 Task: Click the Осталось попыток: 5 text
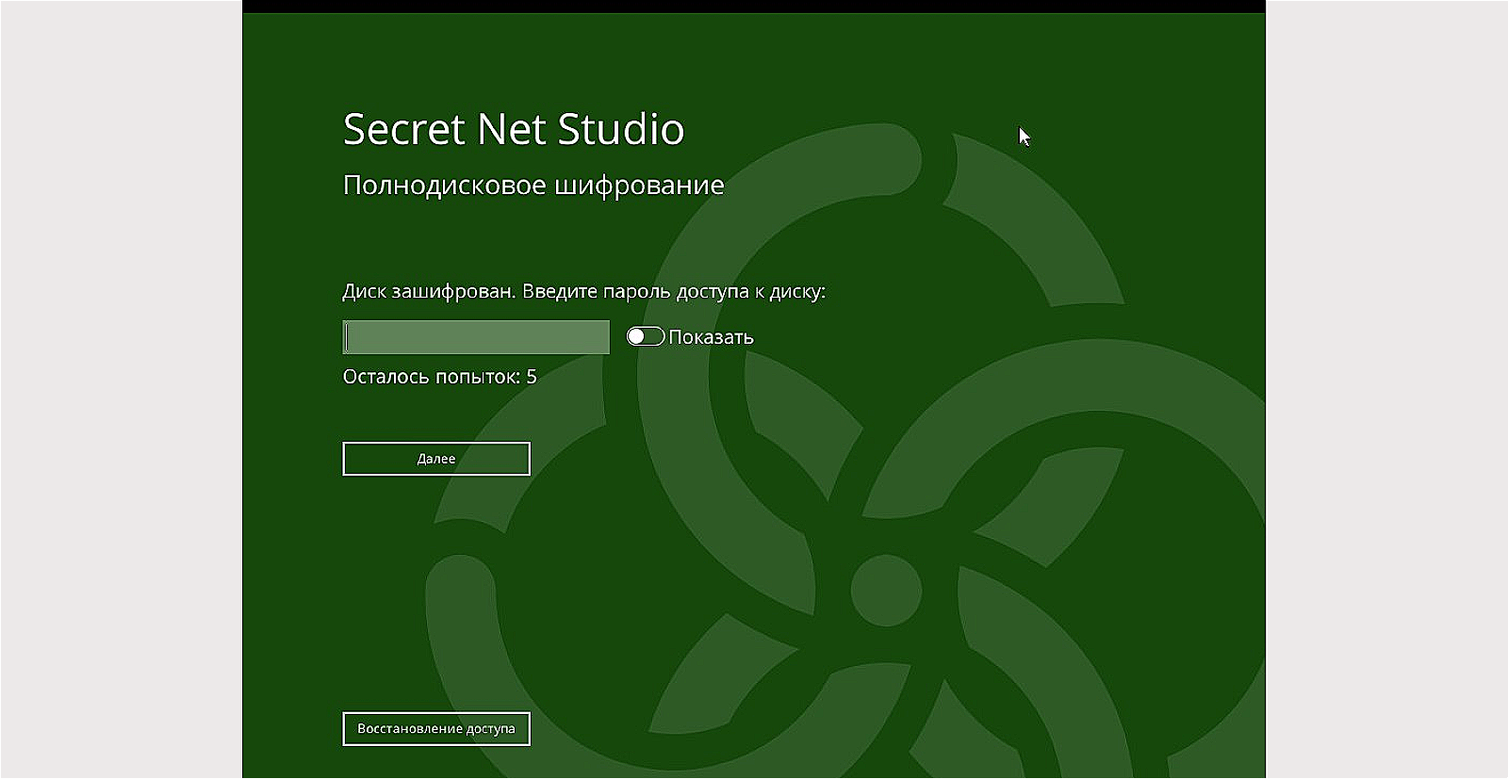click(440, 377)
